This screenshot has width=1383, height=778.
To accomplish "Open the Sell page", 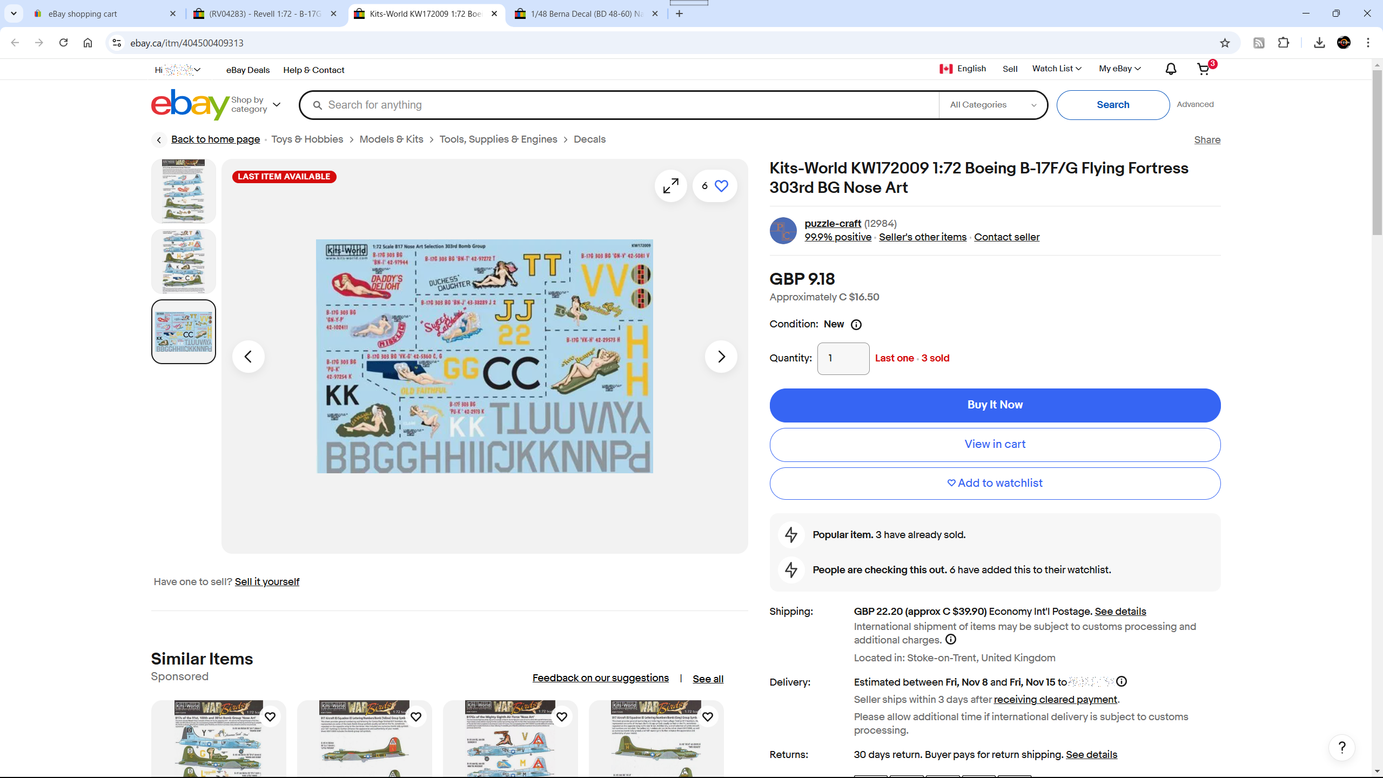I will point(1010,69).
